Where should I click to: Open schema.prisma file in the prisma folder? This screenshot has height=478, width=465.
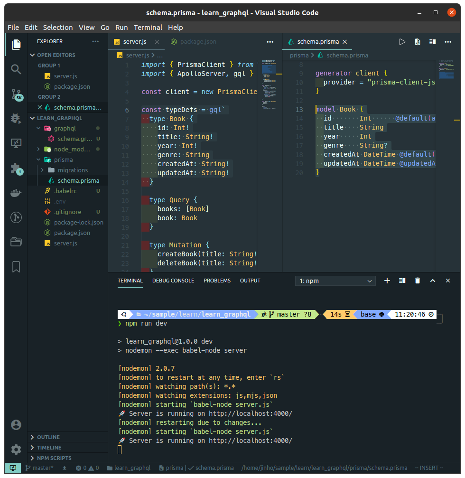[x=78, y=180]
